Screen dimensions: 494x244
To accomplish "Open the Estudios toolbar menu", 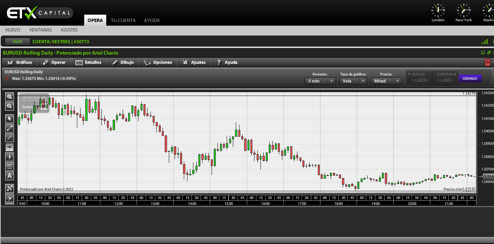I will pos(88,62).
